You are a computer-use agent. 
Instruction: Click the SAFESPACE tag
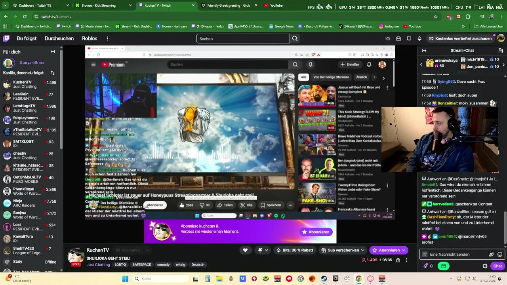141,264
